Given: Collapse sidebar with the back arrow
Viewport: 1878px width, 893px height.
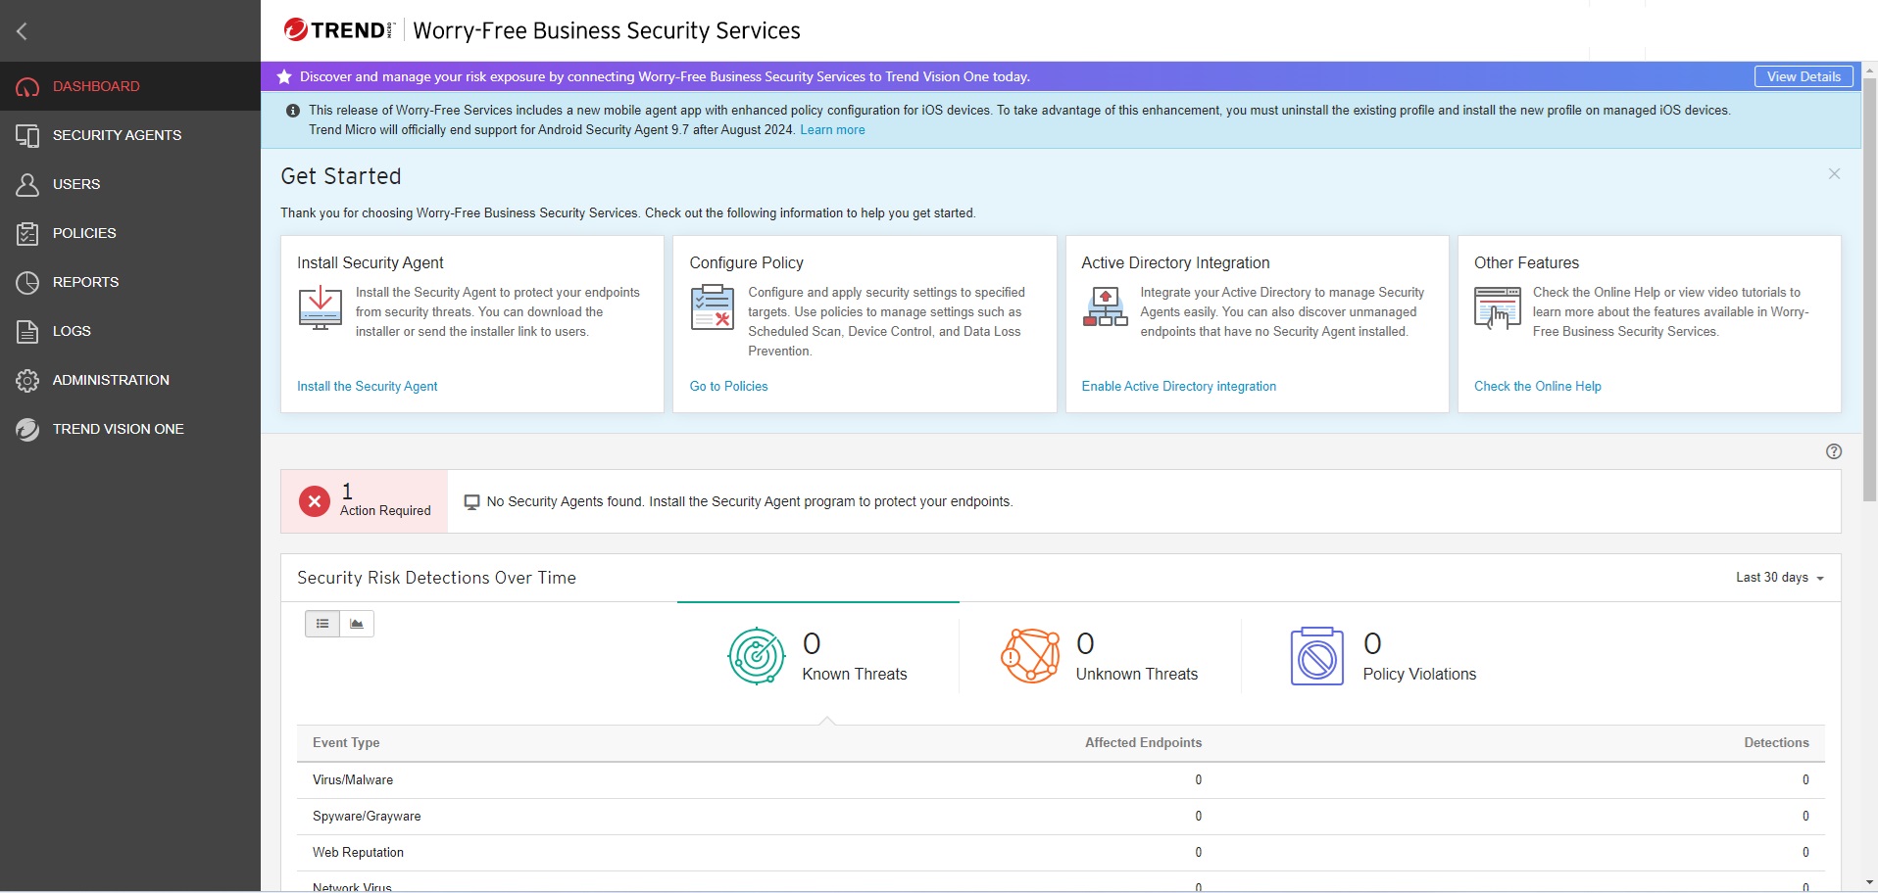Looking at the screenshot, I should [22, 31].
